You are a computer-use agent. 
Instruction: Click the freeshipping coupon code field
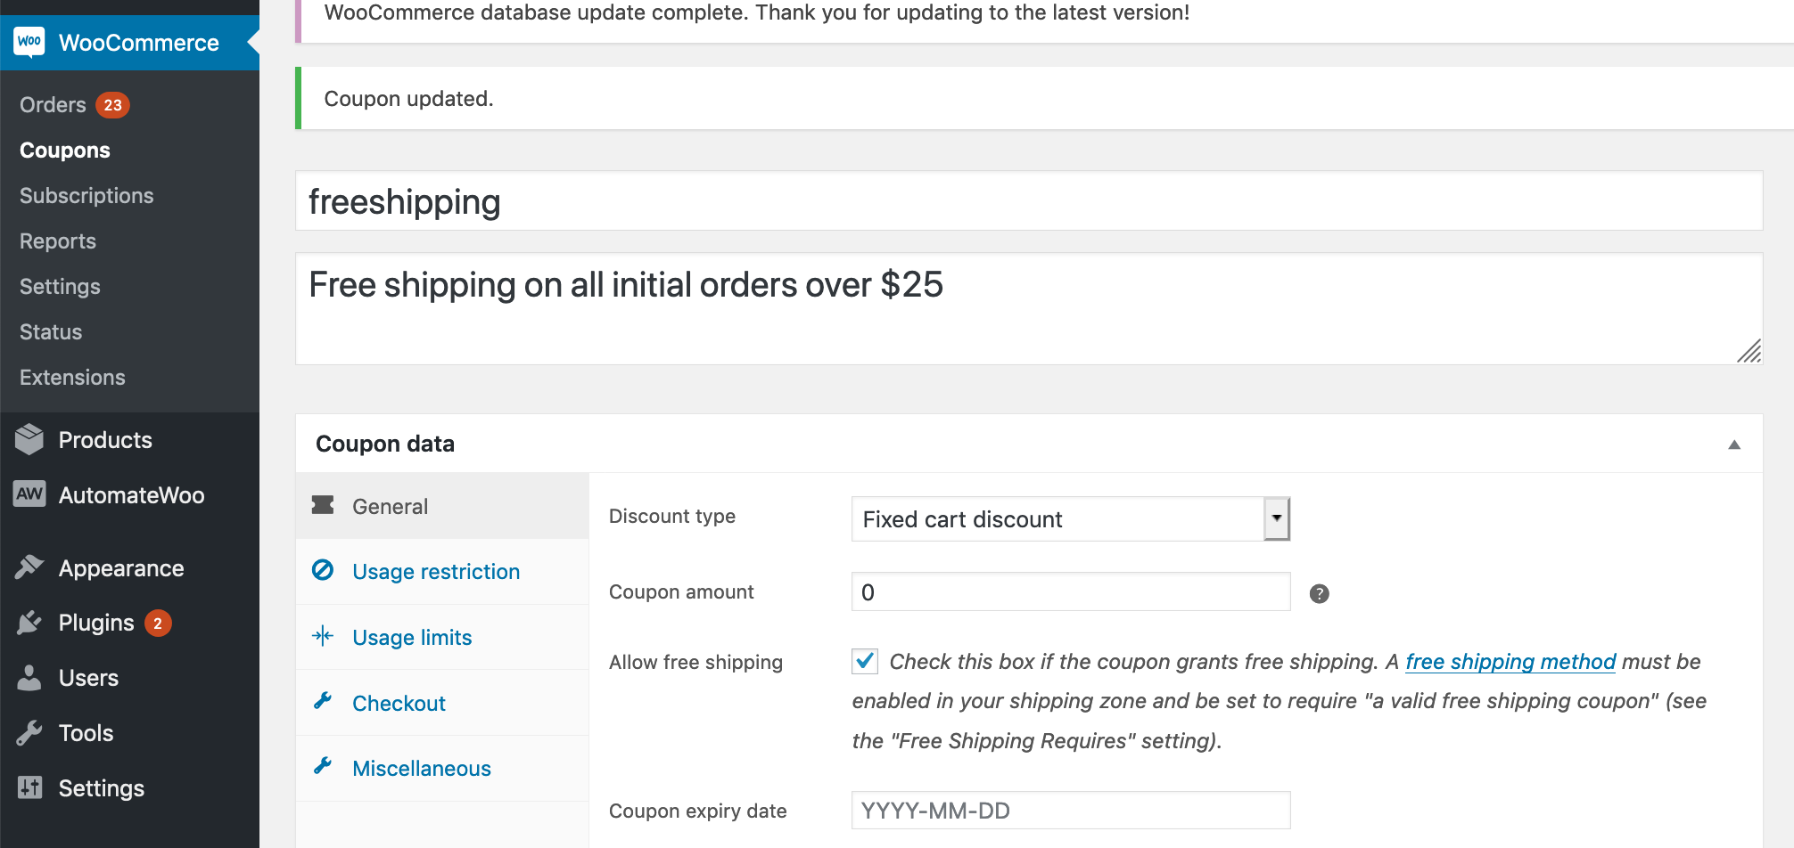[1028, 202]
